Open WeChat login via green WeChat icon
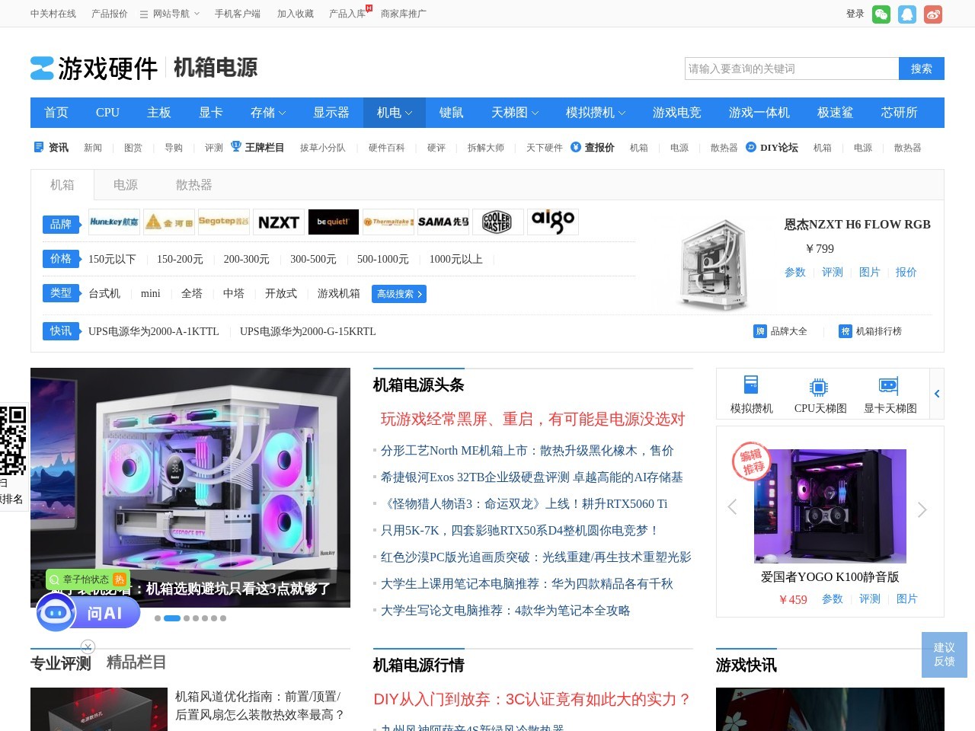This screenshot has width=975, height=731. 881,14
